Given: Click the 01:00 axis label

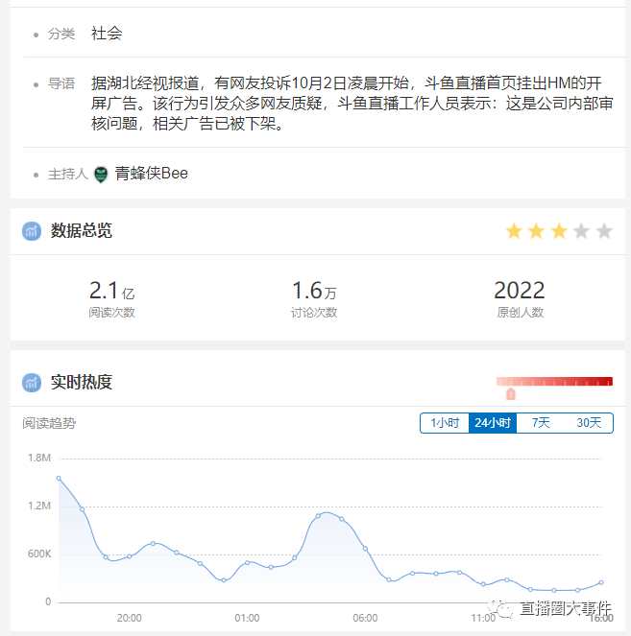Looking at the screenshot, I should click(x=247, y=618).
